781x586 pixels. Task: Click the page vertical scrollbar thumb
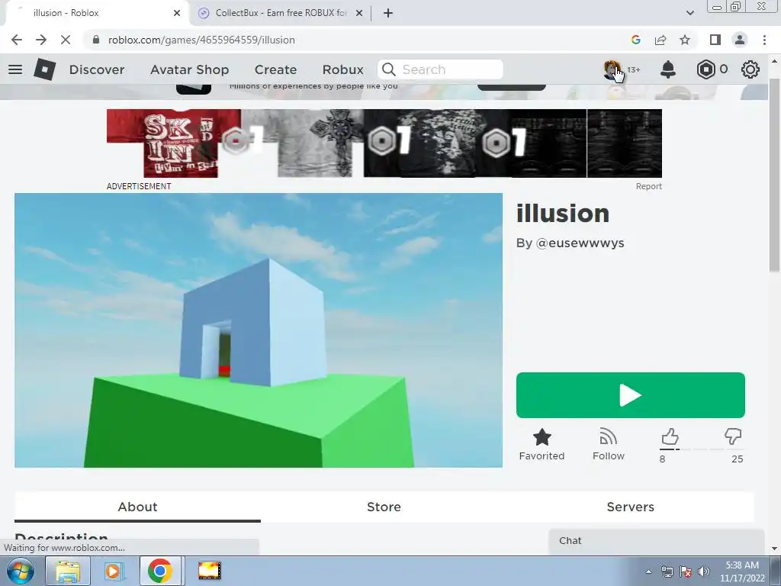point(774,175)
